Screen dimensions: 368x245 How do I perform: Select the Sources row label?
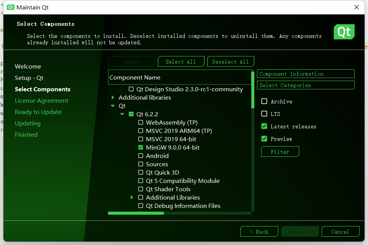(157, 164)
